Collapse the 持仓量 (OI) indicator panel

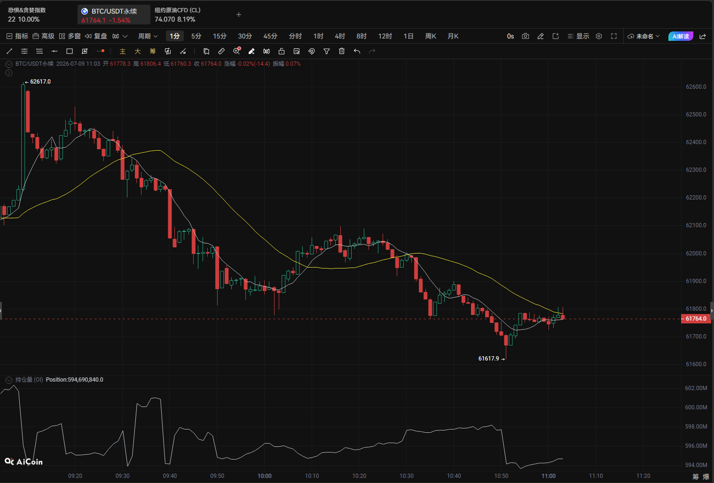pyautogui.click(x=9, y=380)
